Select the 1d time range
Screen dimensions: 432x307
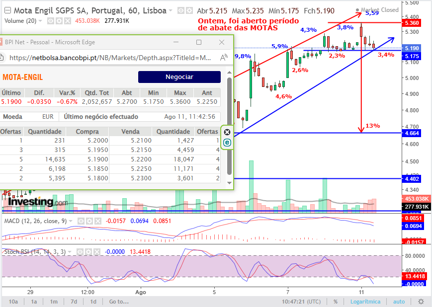[x=93, y=302]
